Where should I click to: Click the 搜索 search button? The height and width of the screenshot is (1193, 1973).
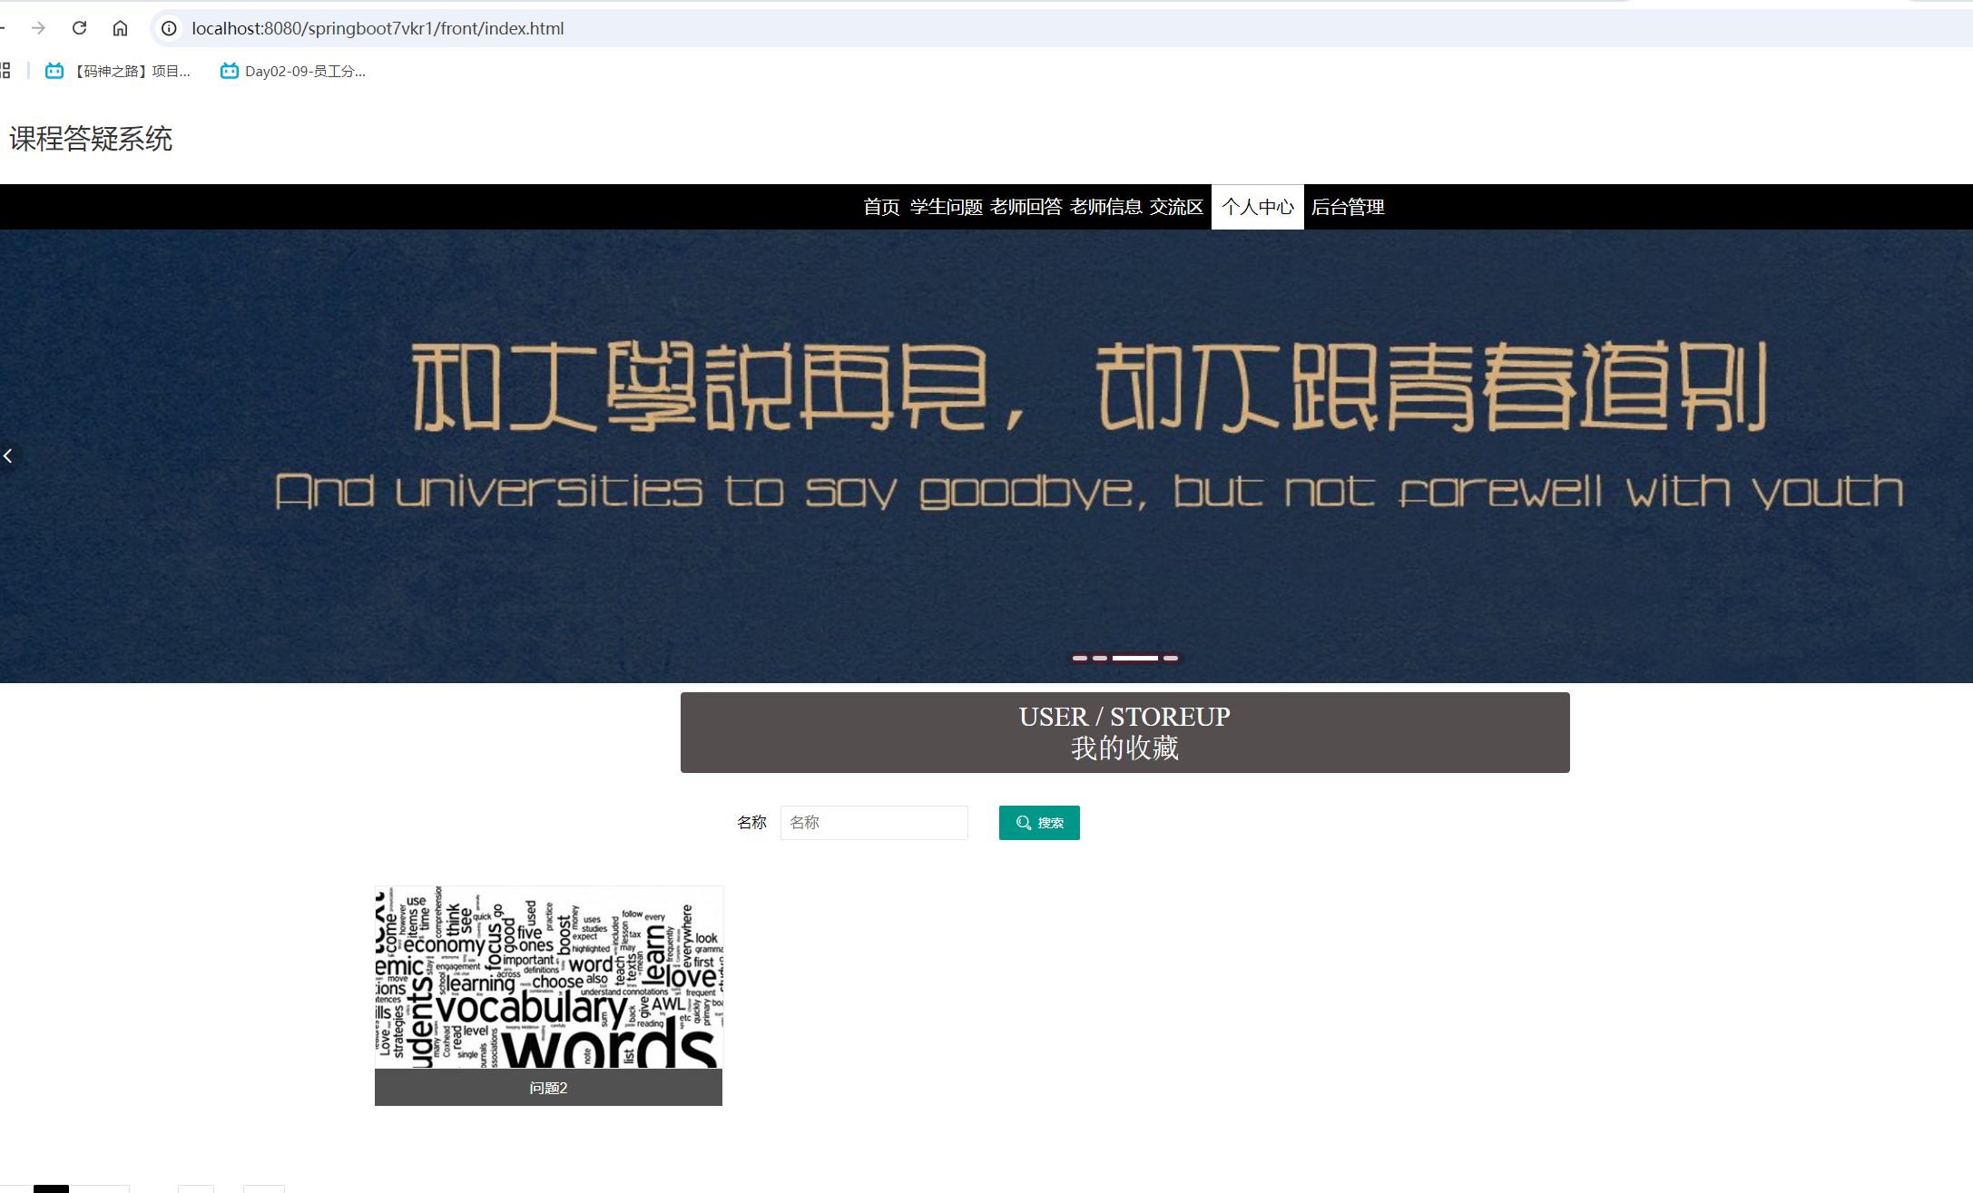[1039, 823]
